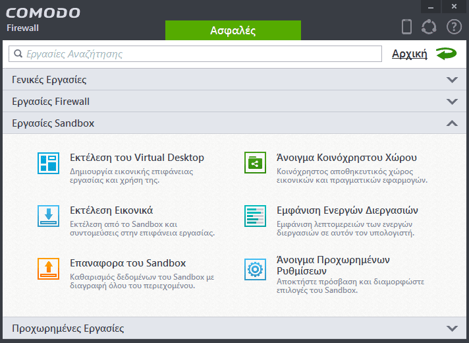
Task: Click the active processes list icon
Action: click(x=255, y=216)
